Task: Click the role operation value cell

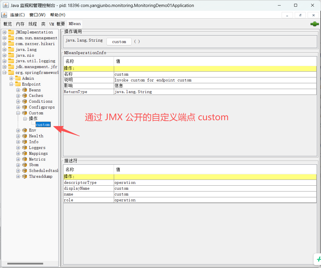Action: (x=215, y=200)
